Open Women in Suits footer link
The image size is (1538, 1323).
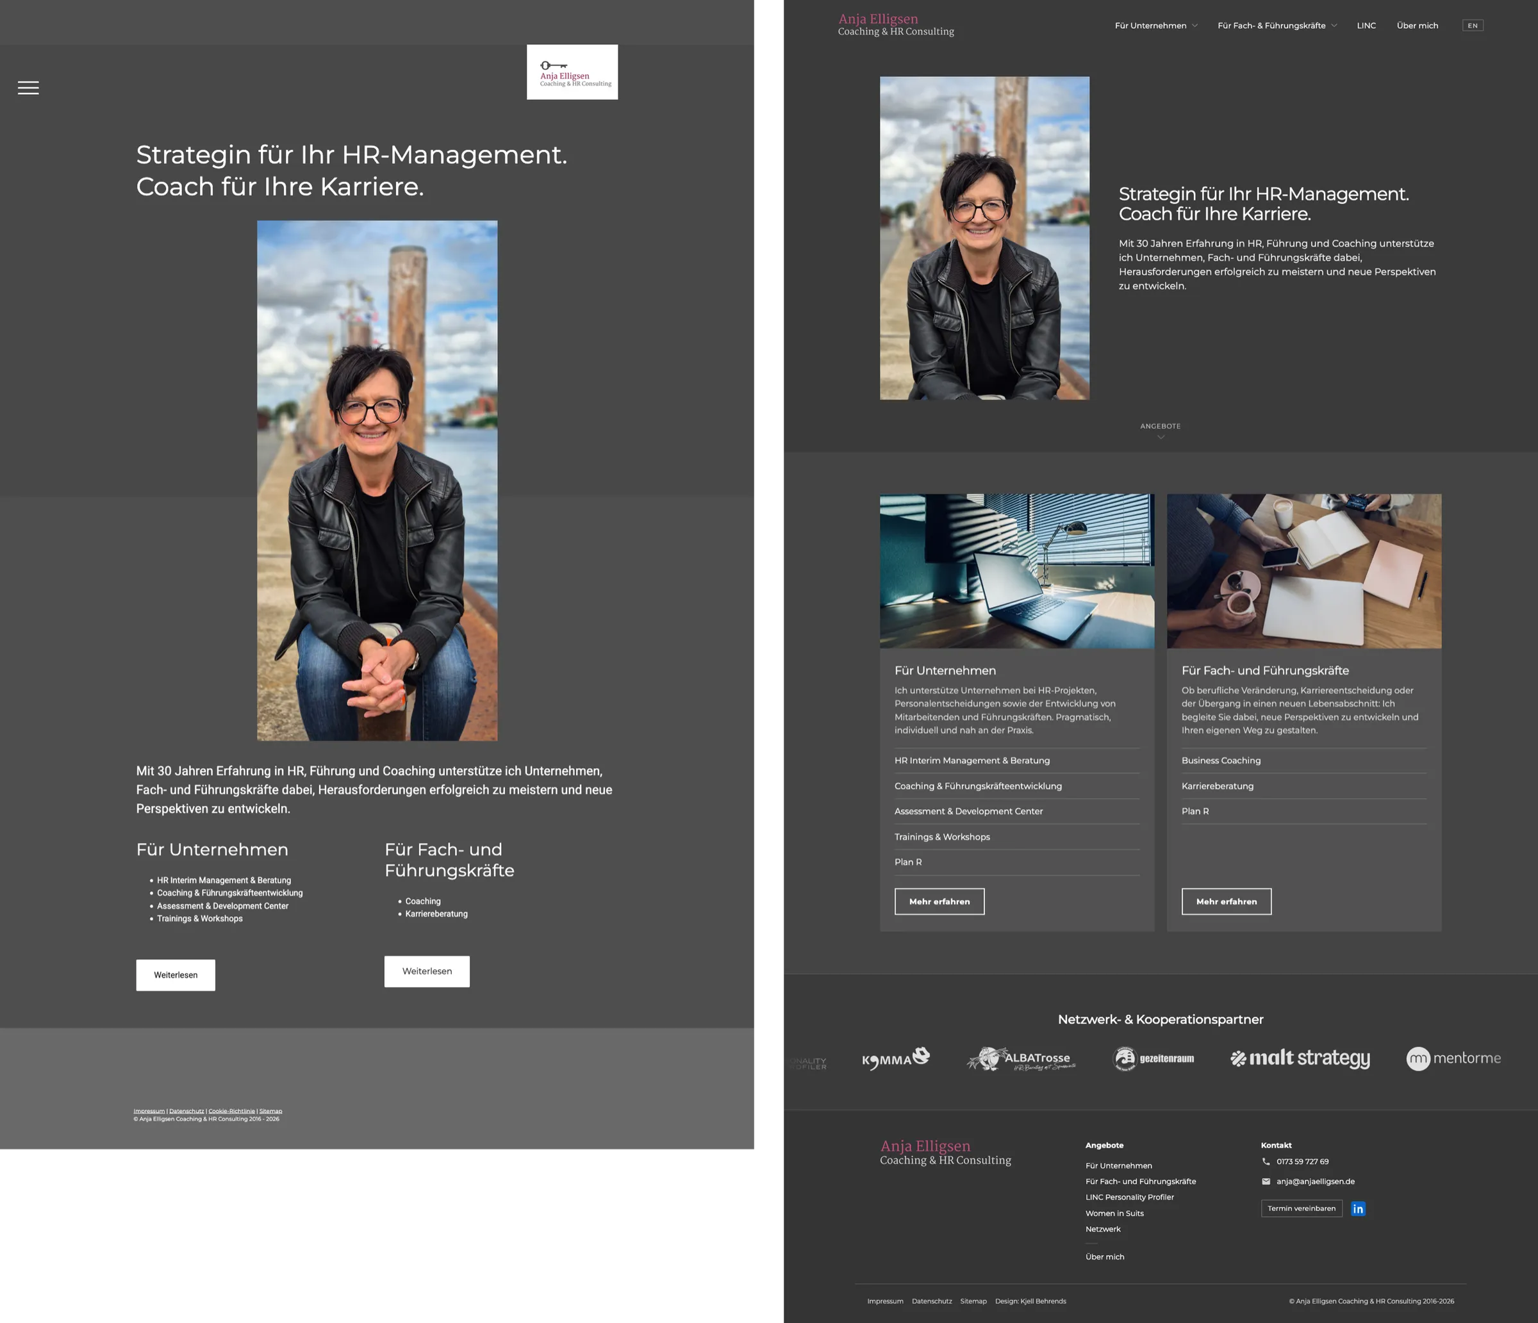[1114, 1213]
